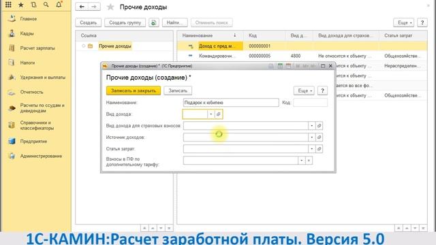436x245 pixels.
Task: Click Кадры section icon in sidebar
Action: pos(12,33)
